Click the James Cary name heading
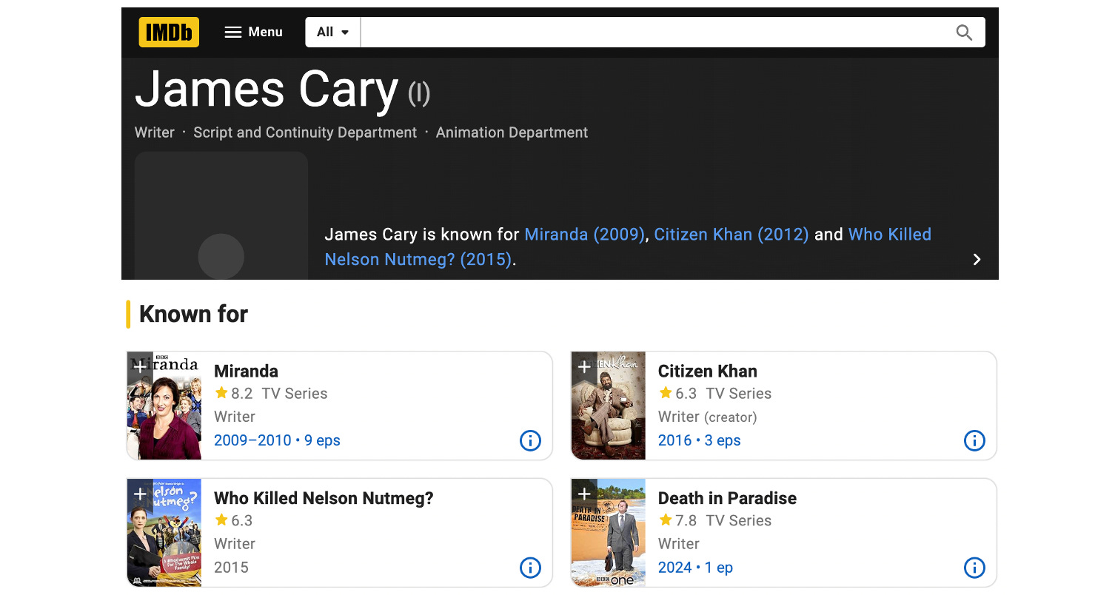 267,90
